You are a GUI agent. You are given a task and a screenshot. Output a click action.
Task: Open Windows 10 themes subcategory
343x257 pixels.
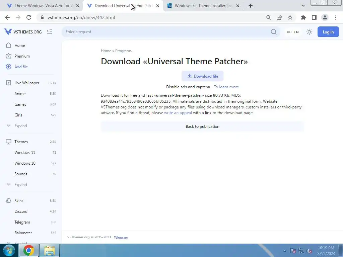(x=25, y=163)
